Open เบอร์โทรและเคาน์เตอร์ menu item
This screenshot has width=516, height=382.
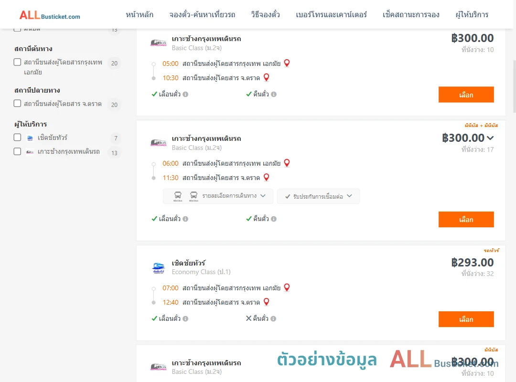tap(331, 15)
